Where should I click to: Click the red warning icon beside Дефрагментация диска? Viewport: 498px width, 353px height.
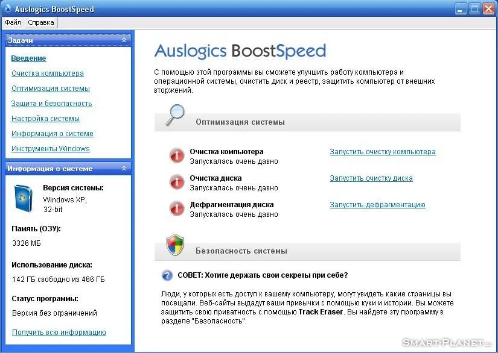[177, 209]
